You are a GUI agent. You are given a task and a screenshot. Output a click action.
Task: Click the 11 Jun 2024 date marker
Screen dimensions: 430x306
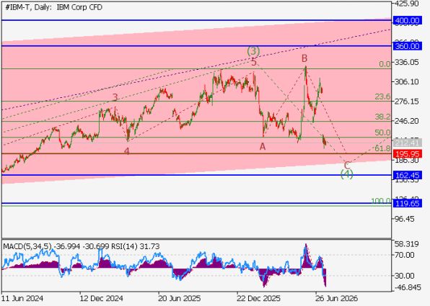23,298
